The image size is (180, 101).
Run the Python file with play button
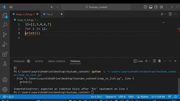[162, 14]
